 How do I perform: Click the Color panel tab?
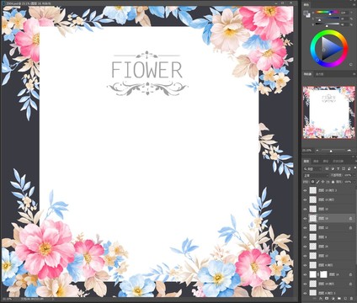pyautogui.click(x=306, y=5)
